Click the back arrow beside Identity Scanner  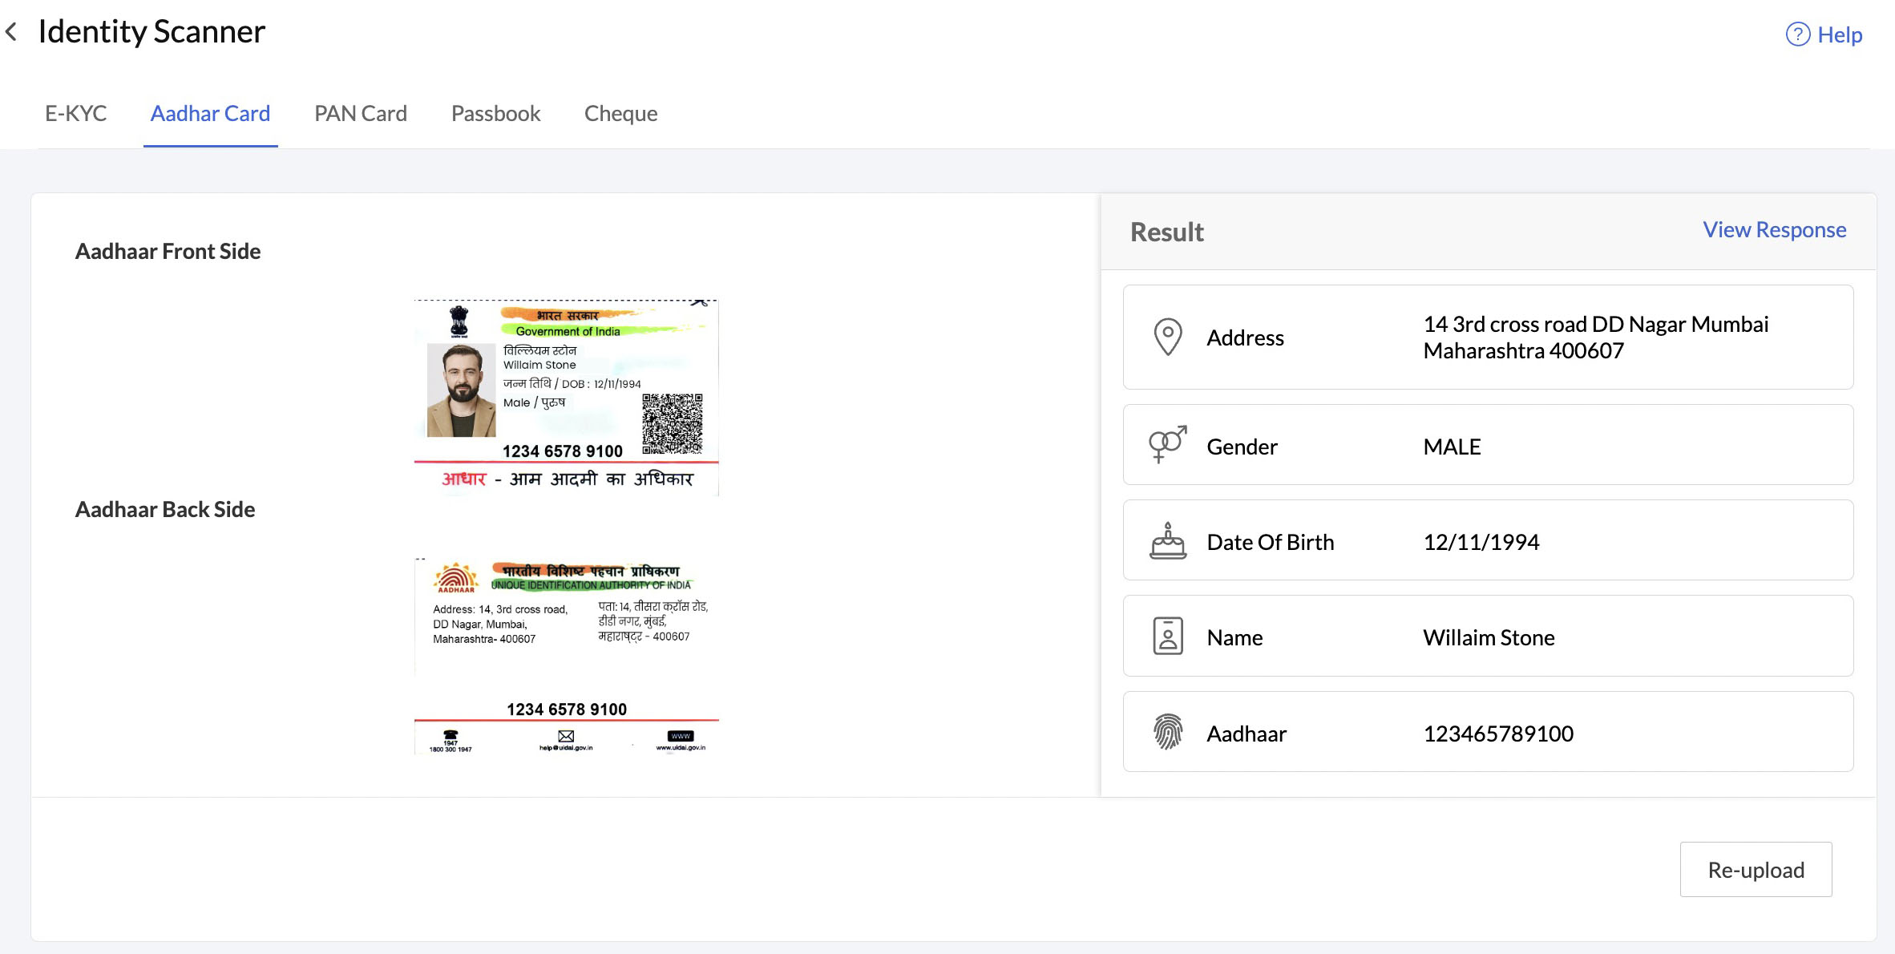pyautogui.click(x=11, y=32)
